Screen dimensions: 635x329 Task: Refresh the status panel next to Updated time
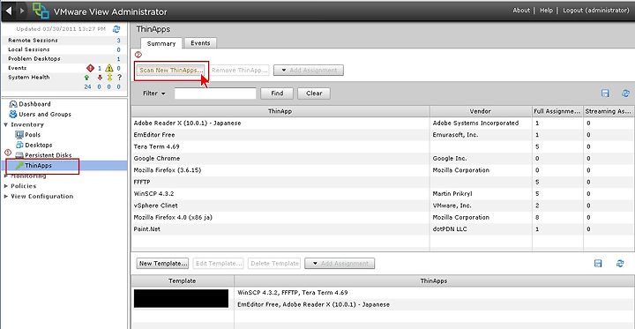point(116,29)
